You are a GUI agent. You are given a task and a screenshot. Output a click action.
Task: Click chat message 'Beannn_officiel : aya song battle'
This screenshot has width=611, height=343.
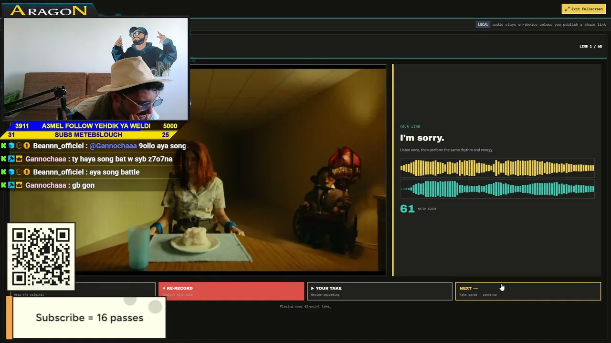70,172
